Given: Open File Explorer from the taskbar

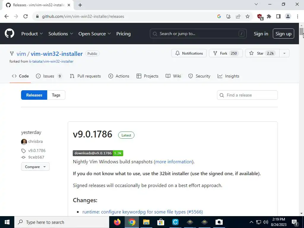Looking at the screenshot, I should pos(146,222).
